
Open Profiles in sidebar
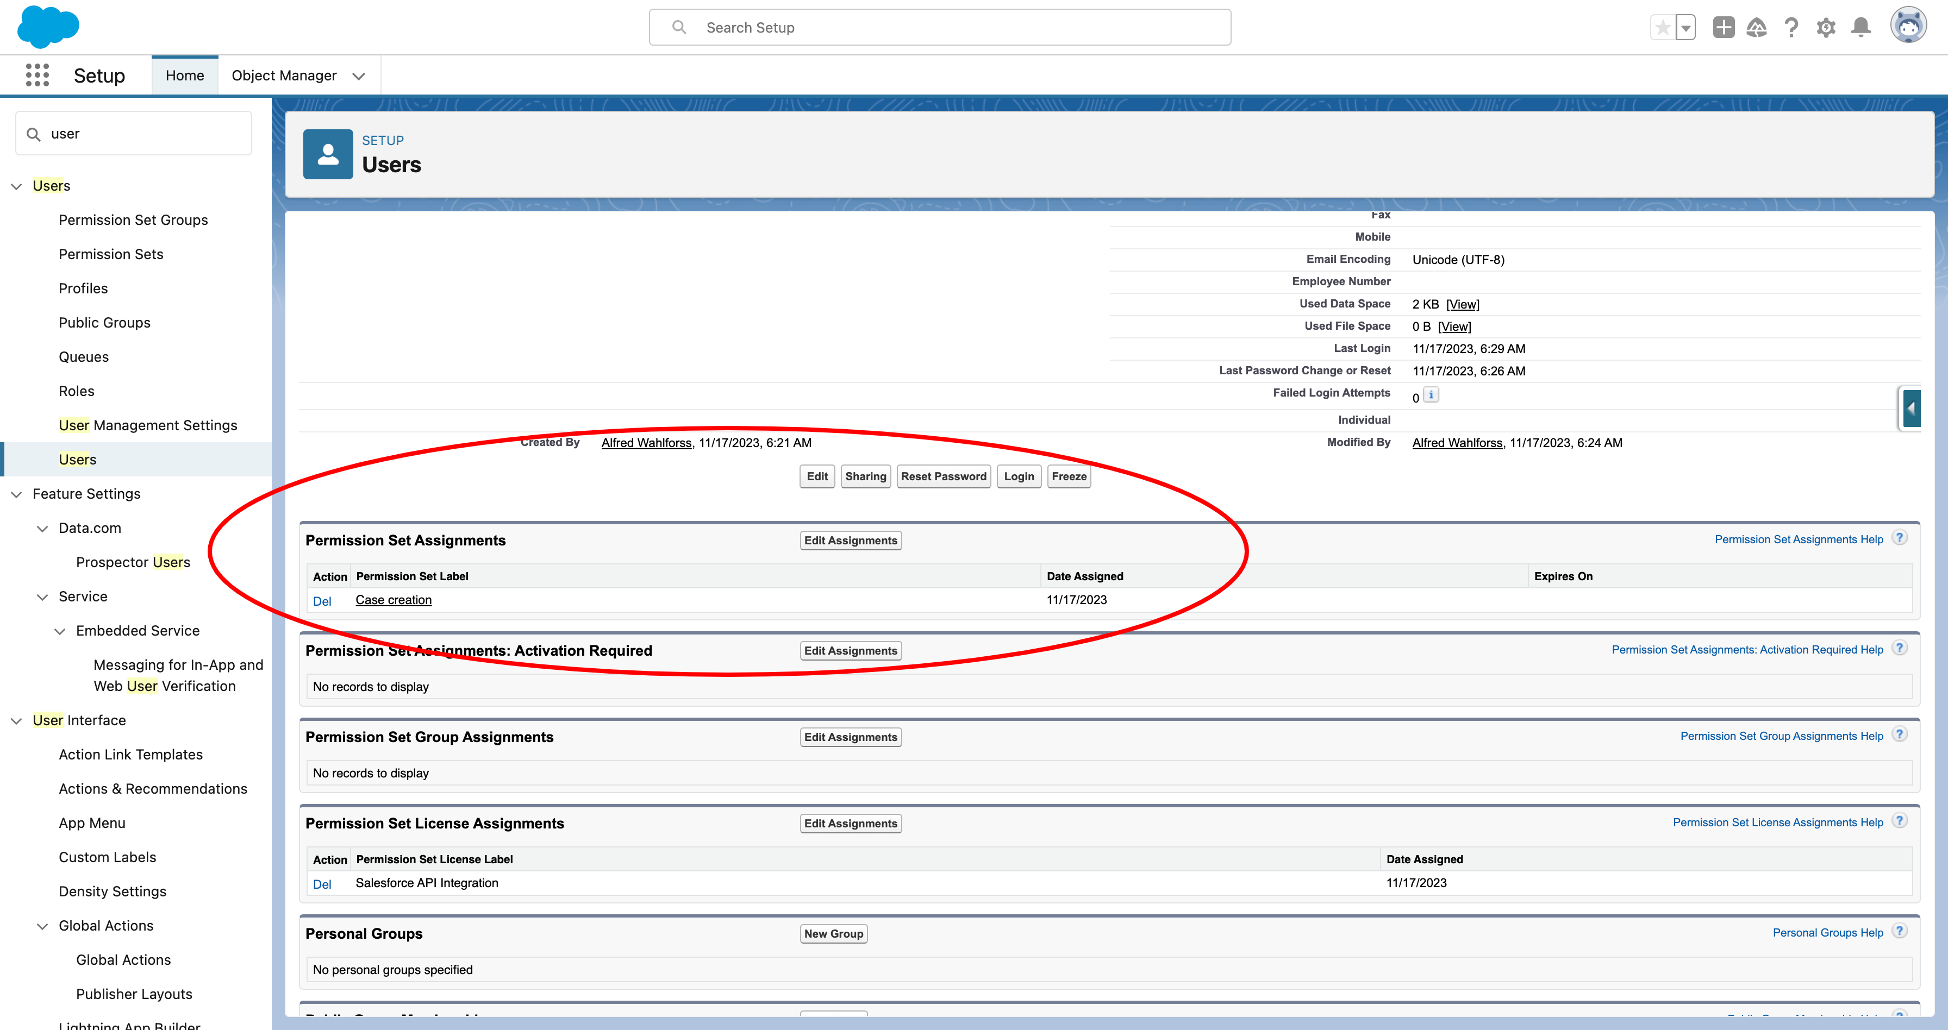(83, 288)
